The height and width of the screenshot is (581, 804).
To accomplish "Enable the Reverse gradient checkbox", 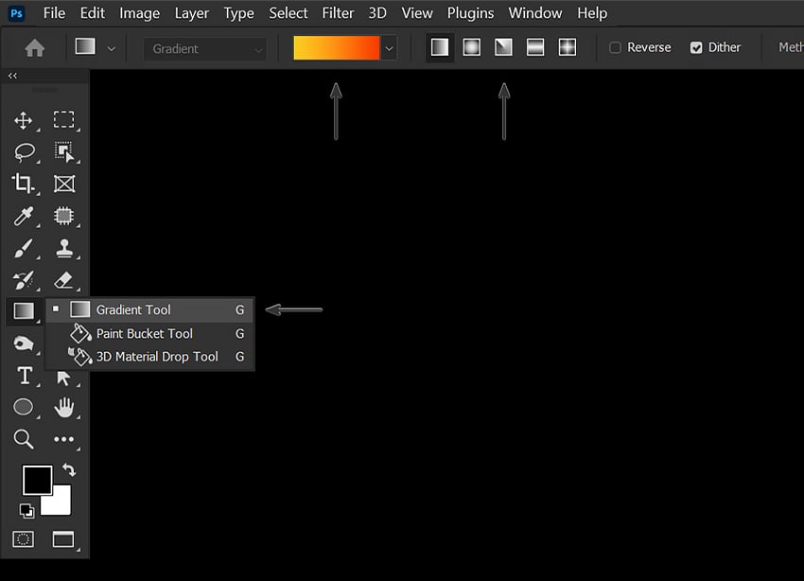I will 617,46.
